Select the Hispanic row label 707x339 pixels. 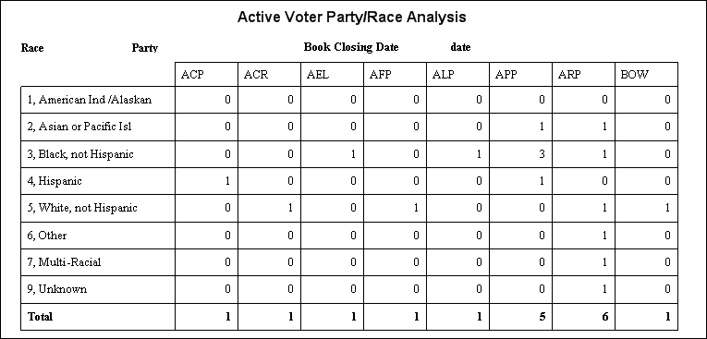(55, 181)
